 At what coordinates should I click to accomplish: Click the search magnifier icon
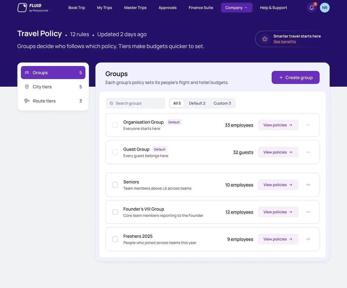click(111, 103)
